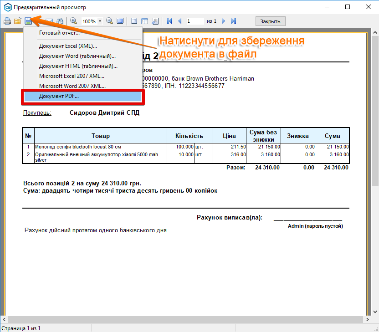Go to previous page arrow

[x=179, y=21]
